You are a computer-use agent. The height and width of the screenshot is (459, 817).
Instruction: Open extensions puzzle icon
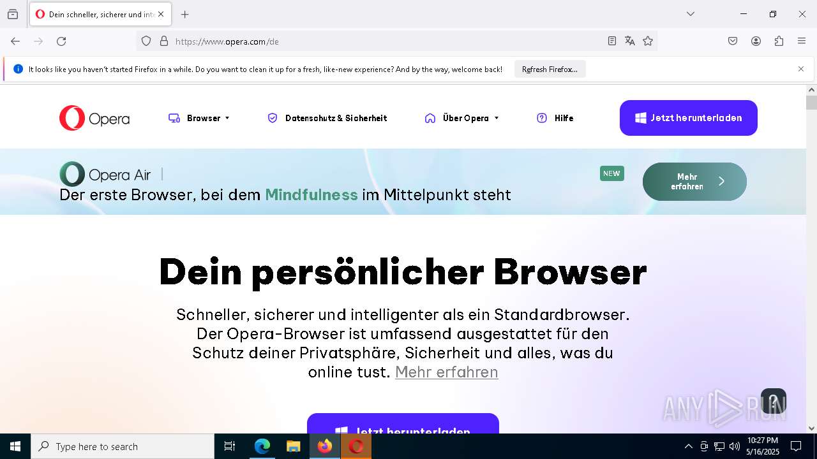pos(779,41)
